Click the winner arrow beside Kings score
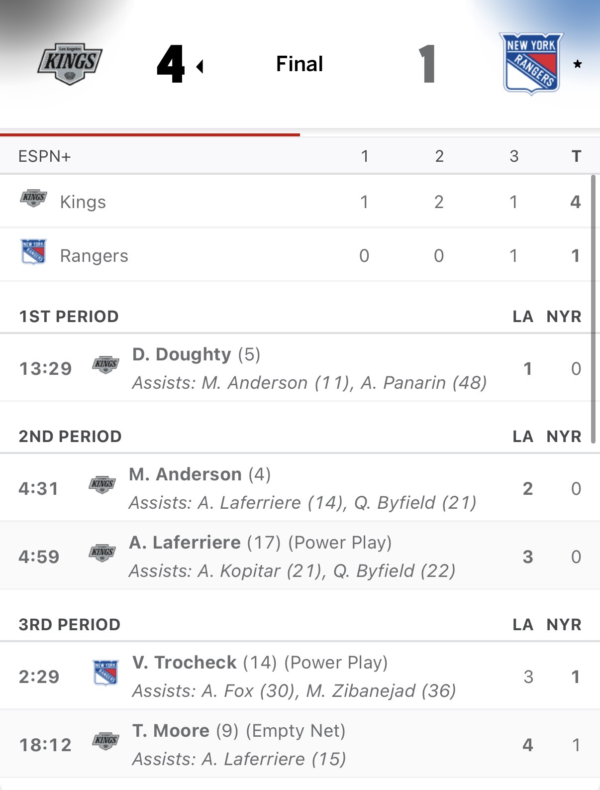Image resolution: width=600 pixels, height=790 pixels. click(200, 66)
